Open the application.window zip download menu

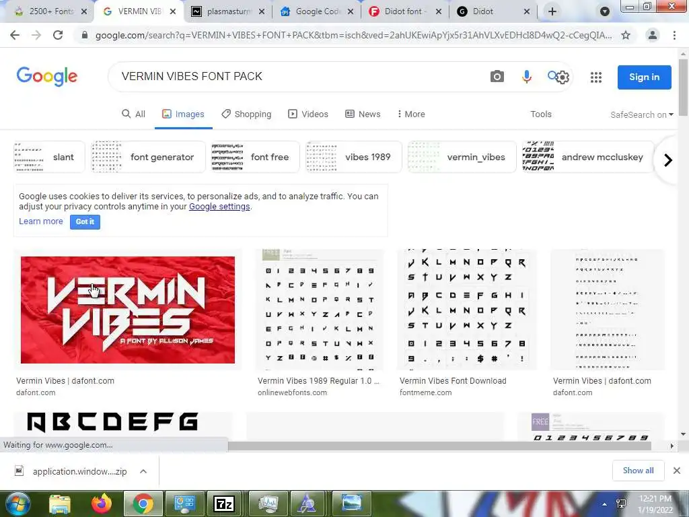[143, 471]
